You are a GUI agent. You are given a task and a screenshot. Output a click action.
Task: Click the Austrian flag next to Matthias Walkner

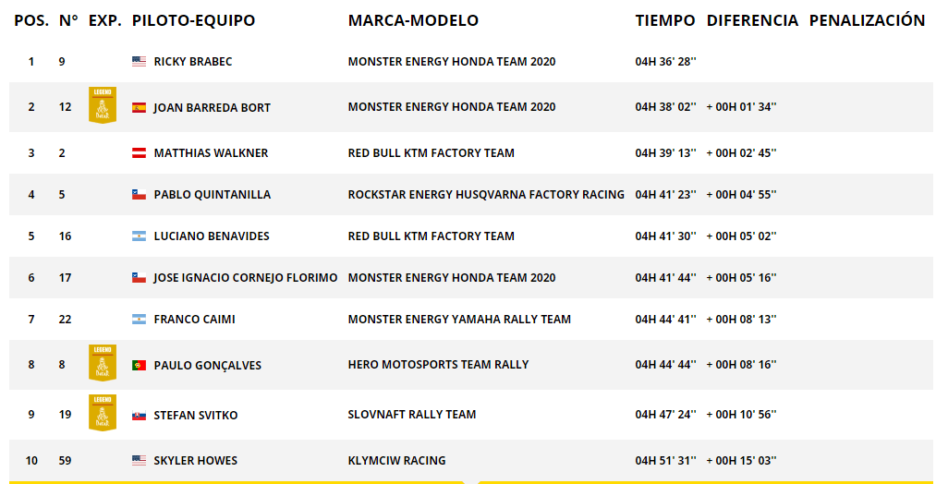(x=140, y=152)
